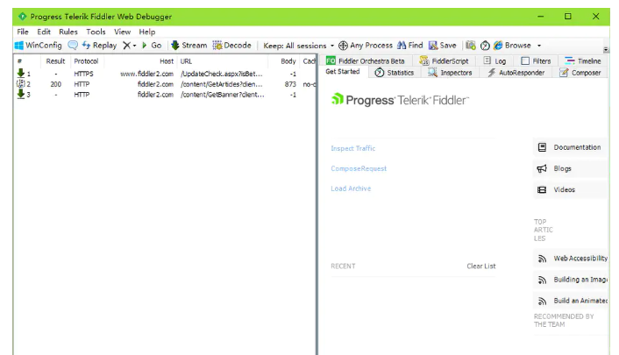Click the session 2 JSON icon
The image size is (619, 355).
pyautogui.click(x=20, y=84)
